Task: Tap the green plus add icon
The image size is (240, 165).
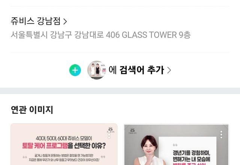Action: click(x=75, y=70)
